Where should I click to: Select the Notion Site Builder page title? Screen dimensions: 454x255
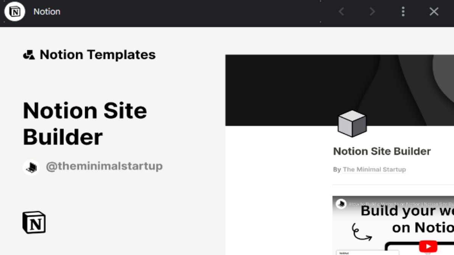382,151
